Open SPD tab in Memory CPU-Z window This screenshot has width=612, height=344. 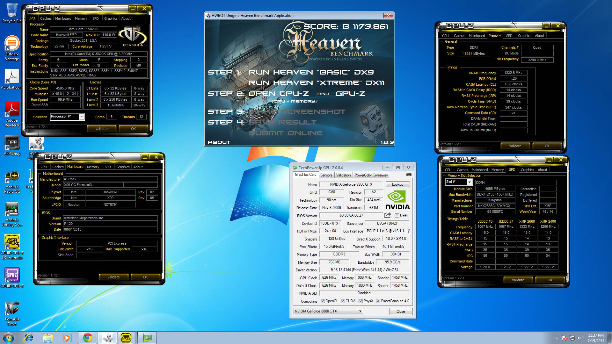pos(509,36)
